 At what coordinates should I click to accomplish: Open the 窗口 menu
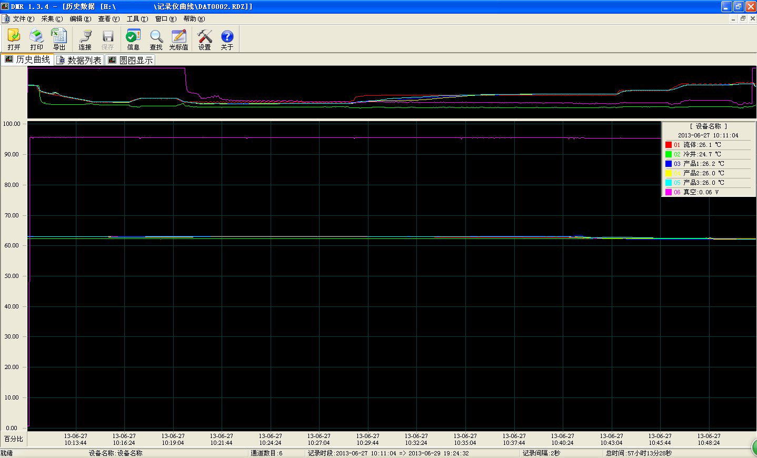click(x=166, y=18)
